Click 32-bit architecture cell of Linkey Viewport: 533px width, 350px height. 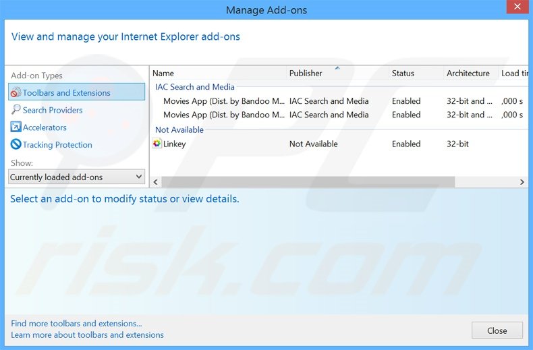[x=457, y=144]
